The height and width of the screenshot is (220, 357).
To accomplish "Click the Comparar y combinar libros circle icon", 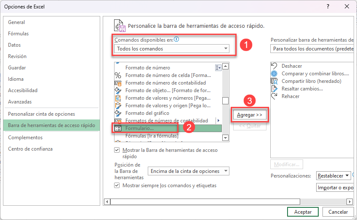I will [274, 74].
